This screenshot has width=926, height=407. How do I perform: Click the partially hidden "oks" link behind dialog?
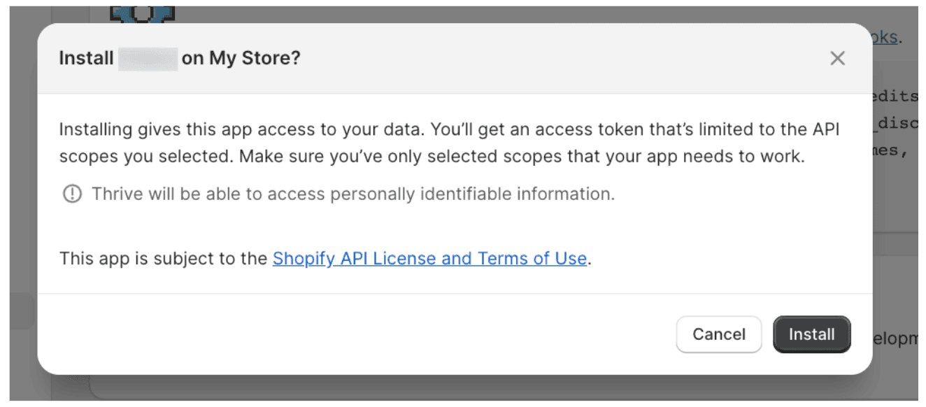pyautogui.click(x=885, y=37)
